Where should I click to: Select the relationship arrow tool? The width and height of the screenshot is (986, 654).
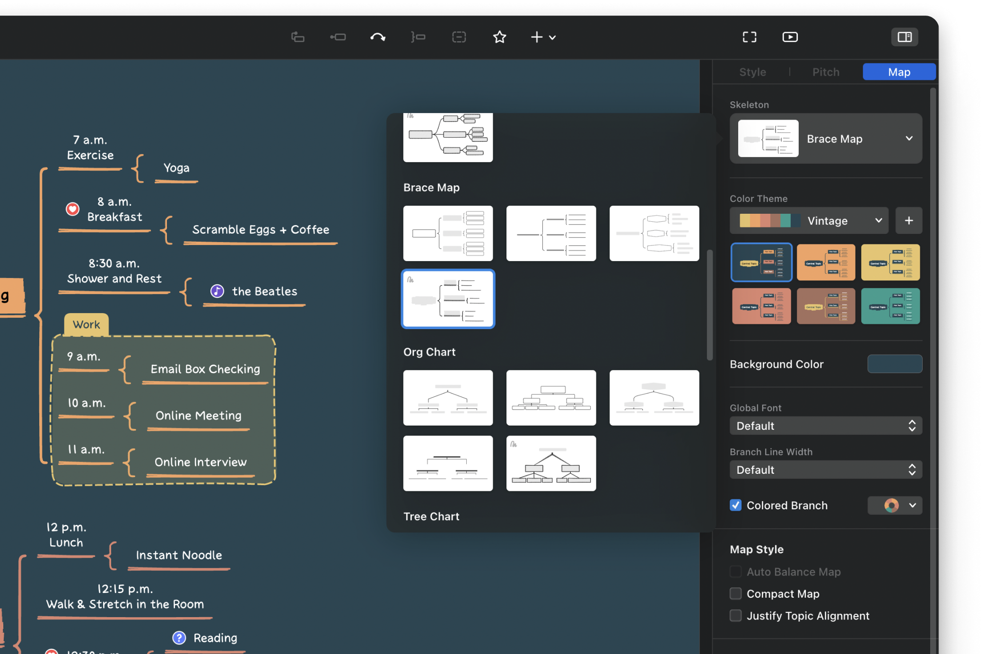tap(378, 37)
